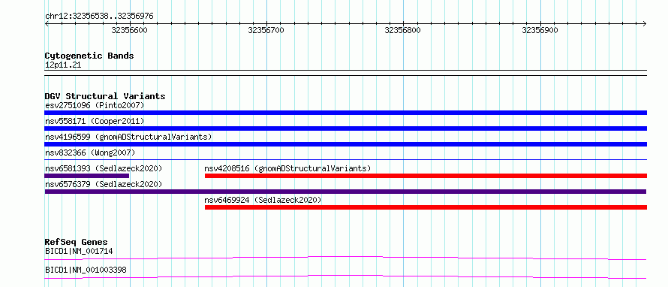Viewport: 668px width, 287px height.
Task: Open the esv2751096 (Pinto2007) variant label
Action: pyautogui.click(x=95, y=105)
